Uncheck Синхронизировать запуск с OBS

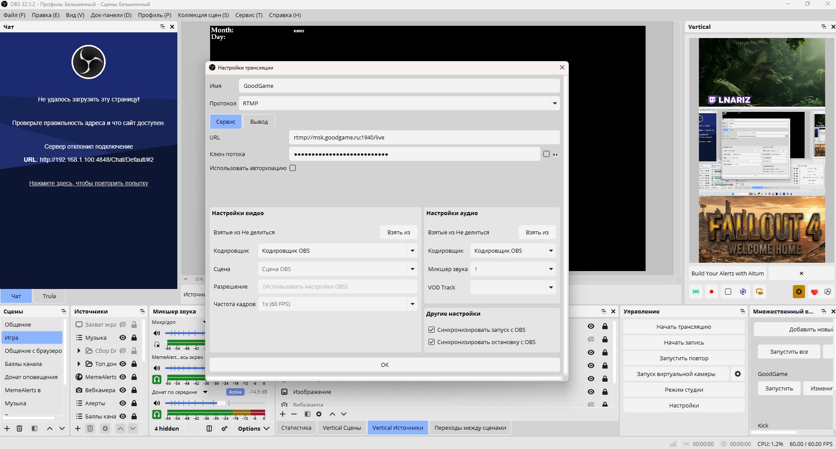pyautogui.click(x=432, y=330)
